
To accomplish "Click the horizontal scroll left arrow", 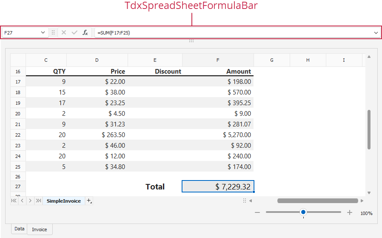I will pos(251,201).
